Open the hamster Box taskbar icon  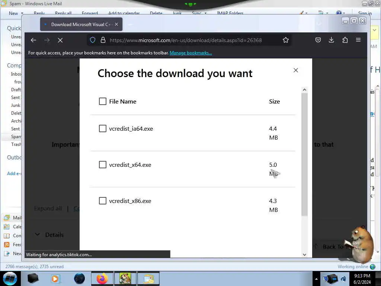pyautogui.click(x=125, y=279)
